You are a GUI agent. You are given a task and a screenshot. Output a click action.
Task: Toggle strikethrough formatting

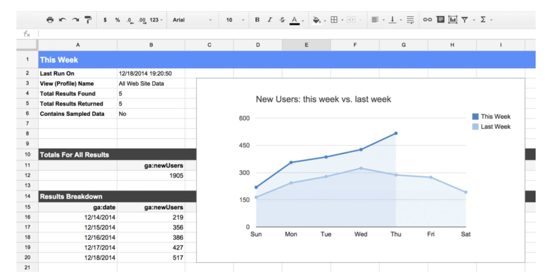[282, 20]
